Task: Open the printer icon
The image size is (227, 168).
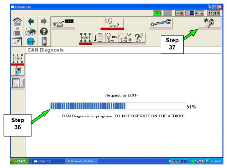Action: tap(31, 32)
